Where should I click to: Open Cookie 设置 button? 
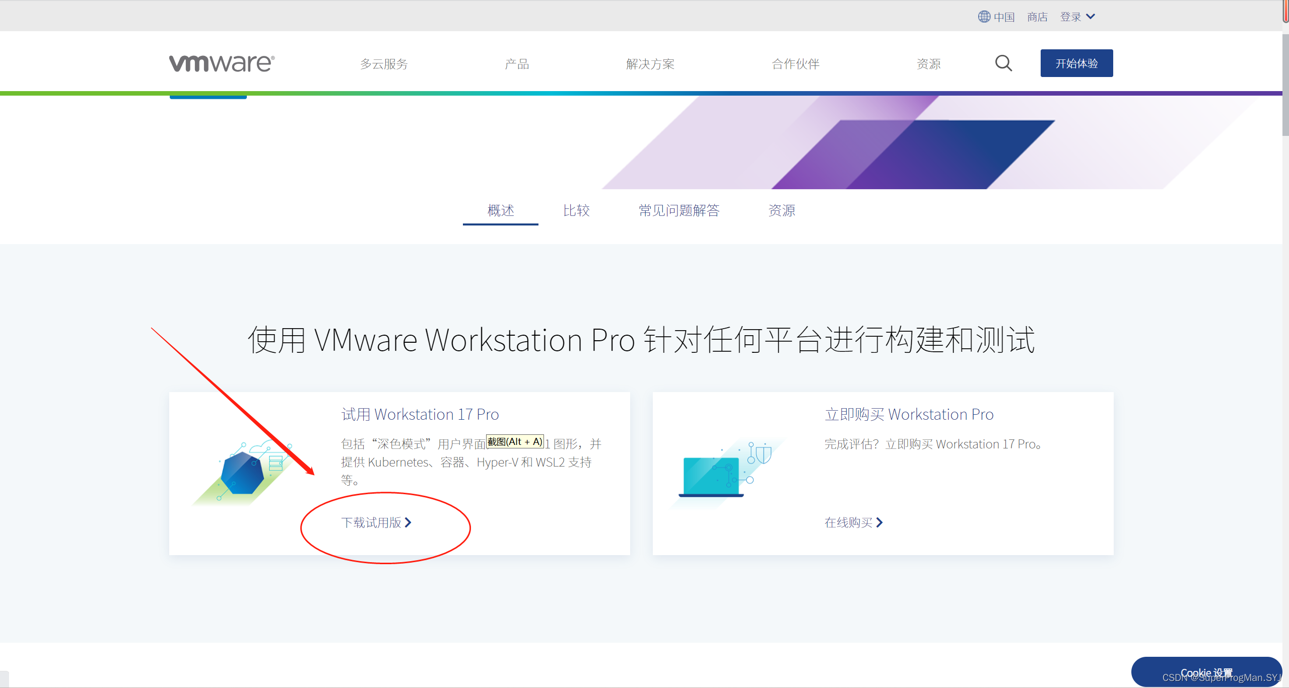(x=1206, y=672)
